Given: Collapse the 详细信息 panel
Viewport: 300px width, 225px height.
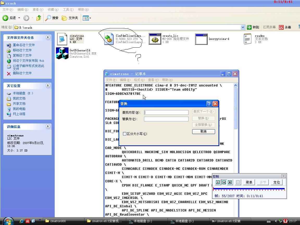Looking at the screenshot, I should (48, 127).
